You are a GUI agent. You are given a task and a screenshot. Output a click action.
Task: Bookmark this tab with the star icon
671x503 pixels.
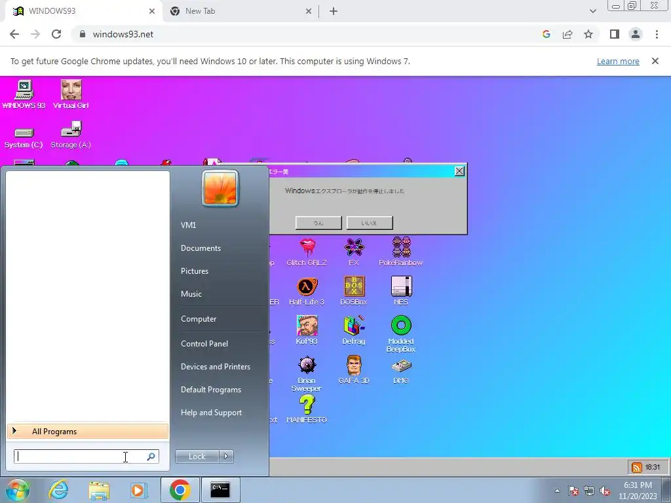click(x=588, y=34)
